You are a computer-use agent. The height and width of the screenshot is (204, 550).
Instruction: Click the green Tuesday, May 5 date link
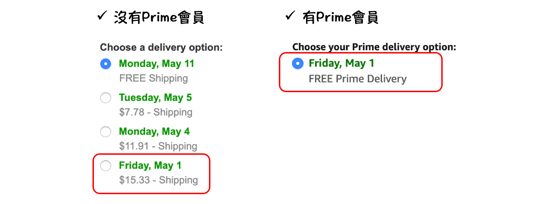pyautogui.click(x=155, y=97)
